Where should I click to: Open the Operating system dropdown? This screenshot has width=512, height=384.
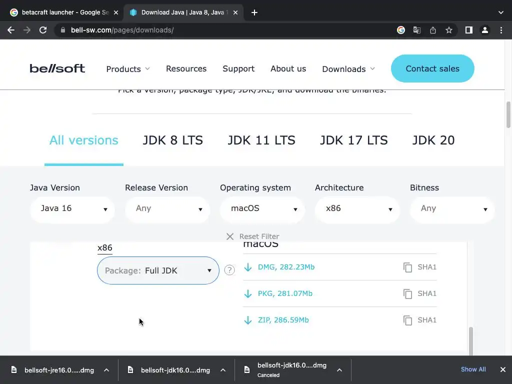click(262, 209)
